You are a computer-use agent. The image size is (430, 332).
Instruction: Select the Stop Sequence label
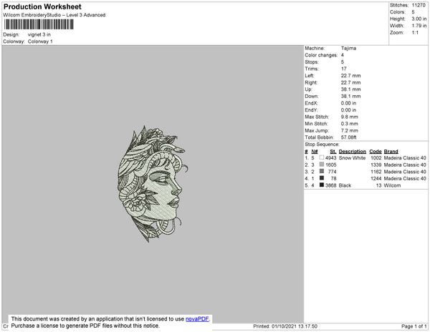[322, 145]
